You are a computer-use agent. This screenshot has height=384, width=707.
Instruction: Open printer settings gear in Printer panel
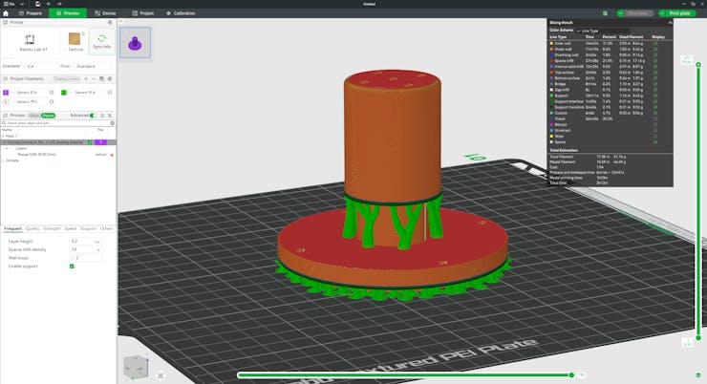(x=110, y=22)
